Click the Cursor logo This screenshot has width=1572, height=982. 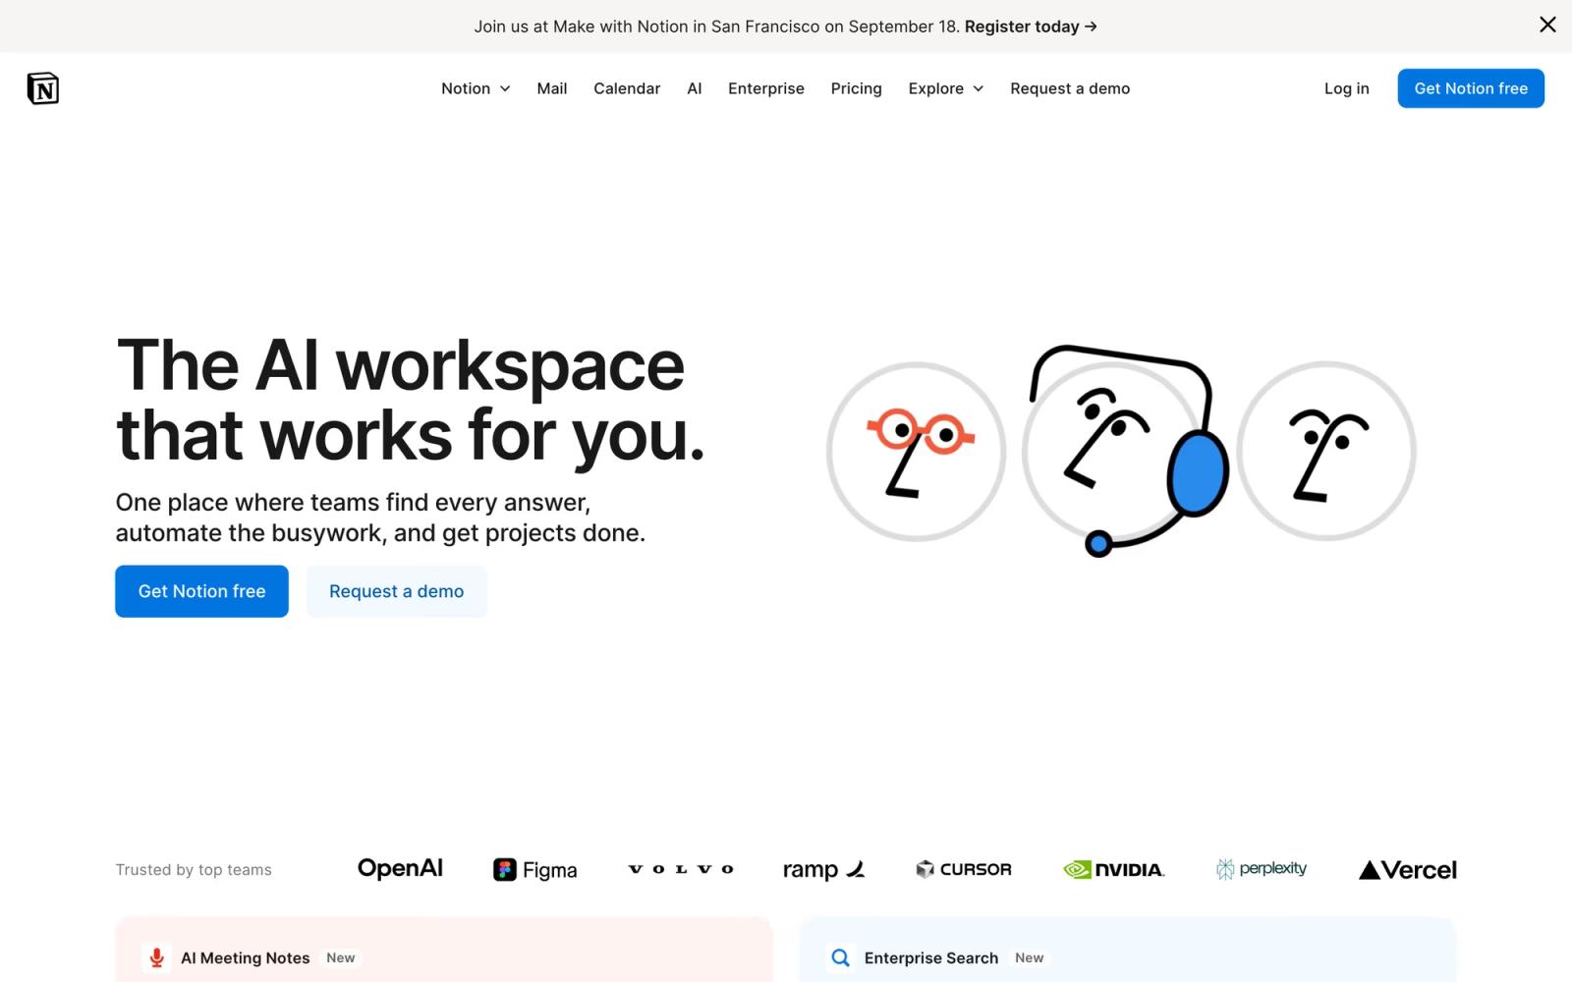[963, 869]
